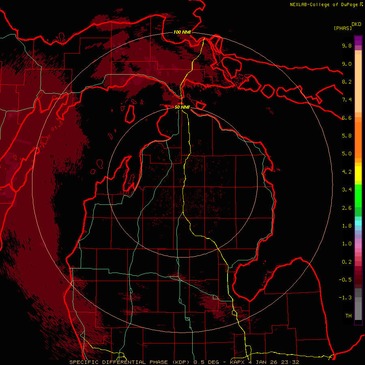Click the 0.2 value on the scale

(347, 262)
